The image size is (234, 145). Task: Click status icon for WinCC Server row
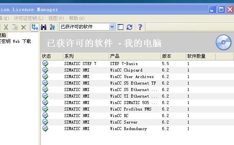tap(45, 122)
